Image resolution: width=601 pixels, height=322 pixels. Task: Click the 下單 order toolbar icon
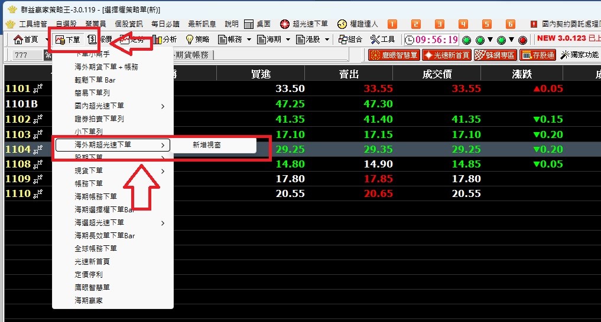67,40
